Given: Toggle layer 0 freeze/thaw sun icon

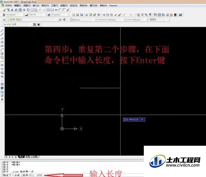Looking at the screenshot, I should pyautogui.click(x=11, y=19).
